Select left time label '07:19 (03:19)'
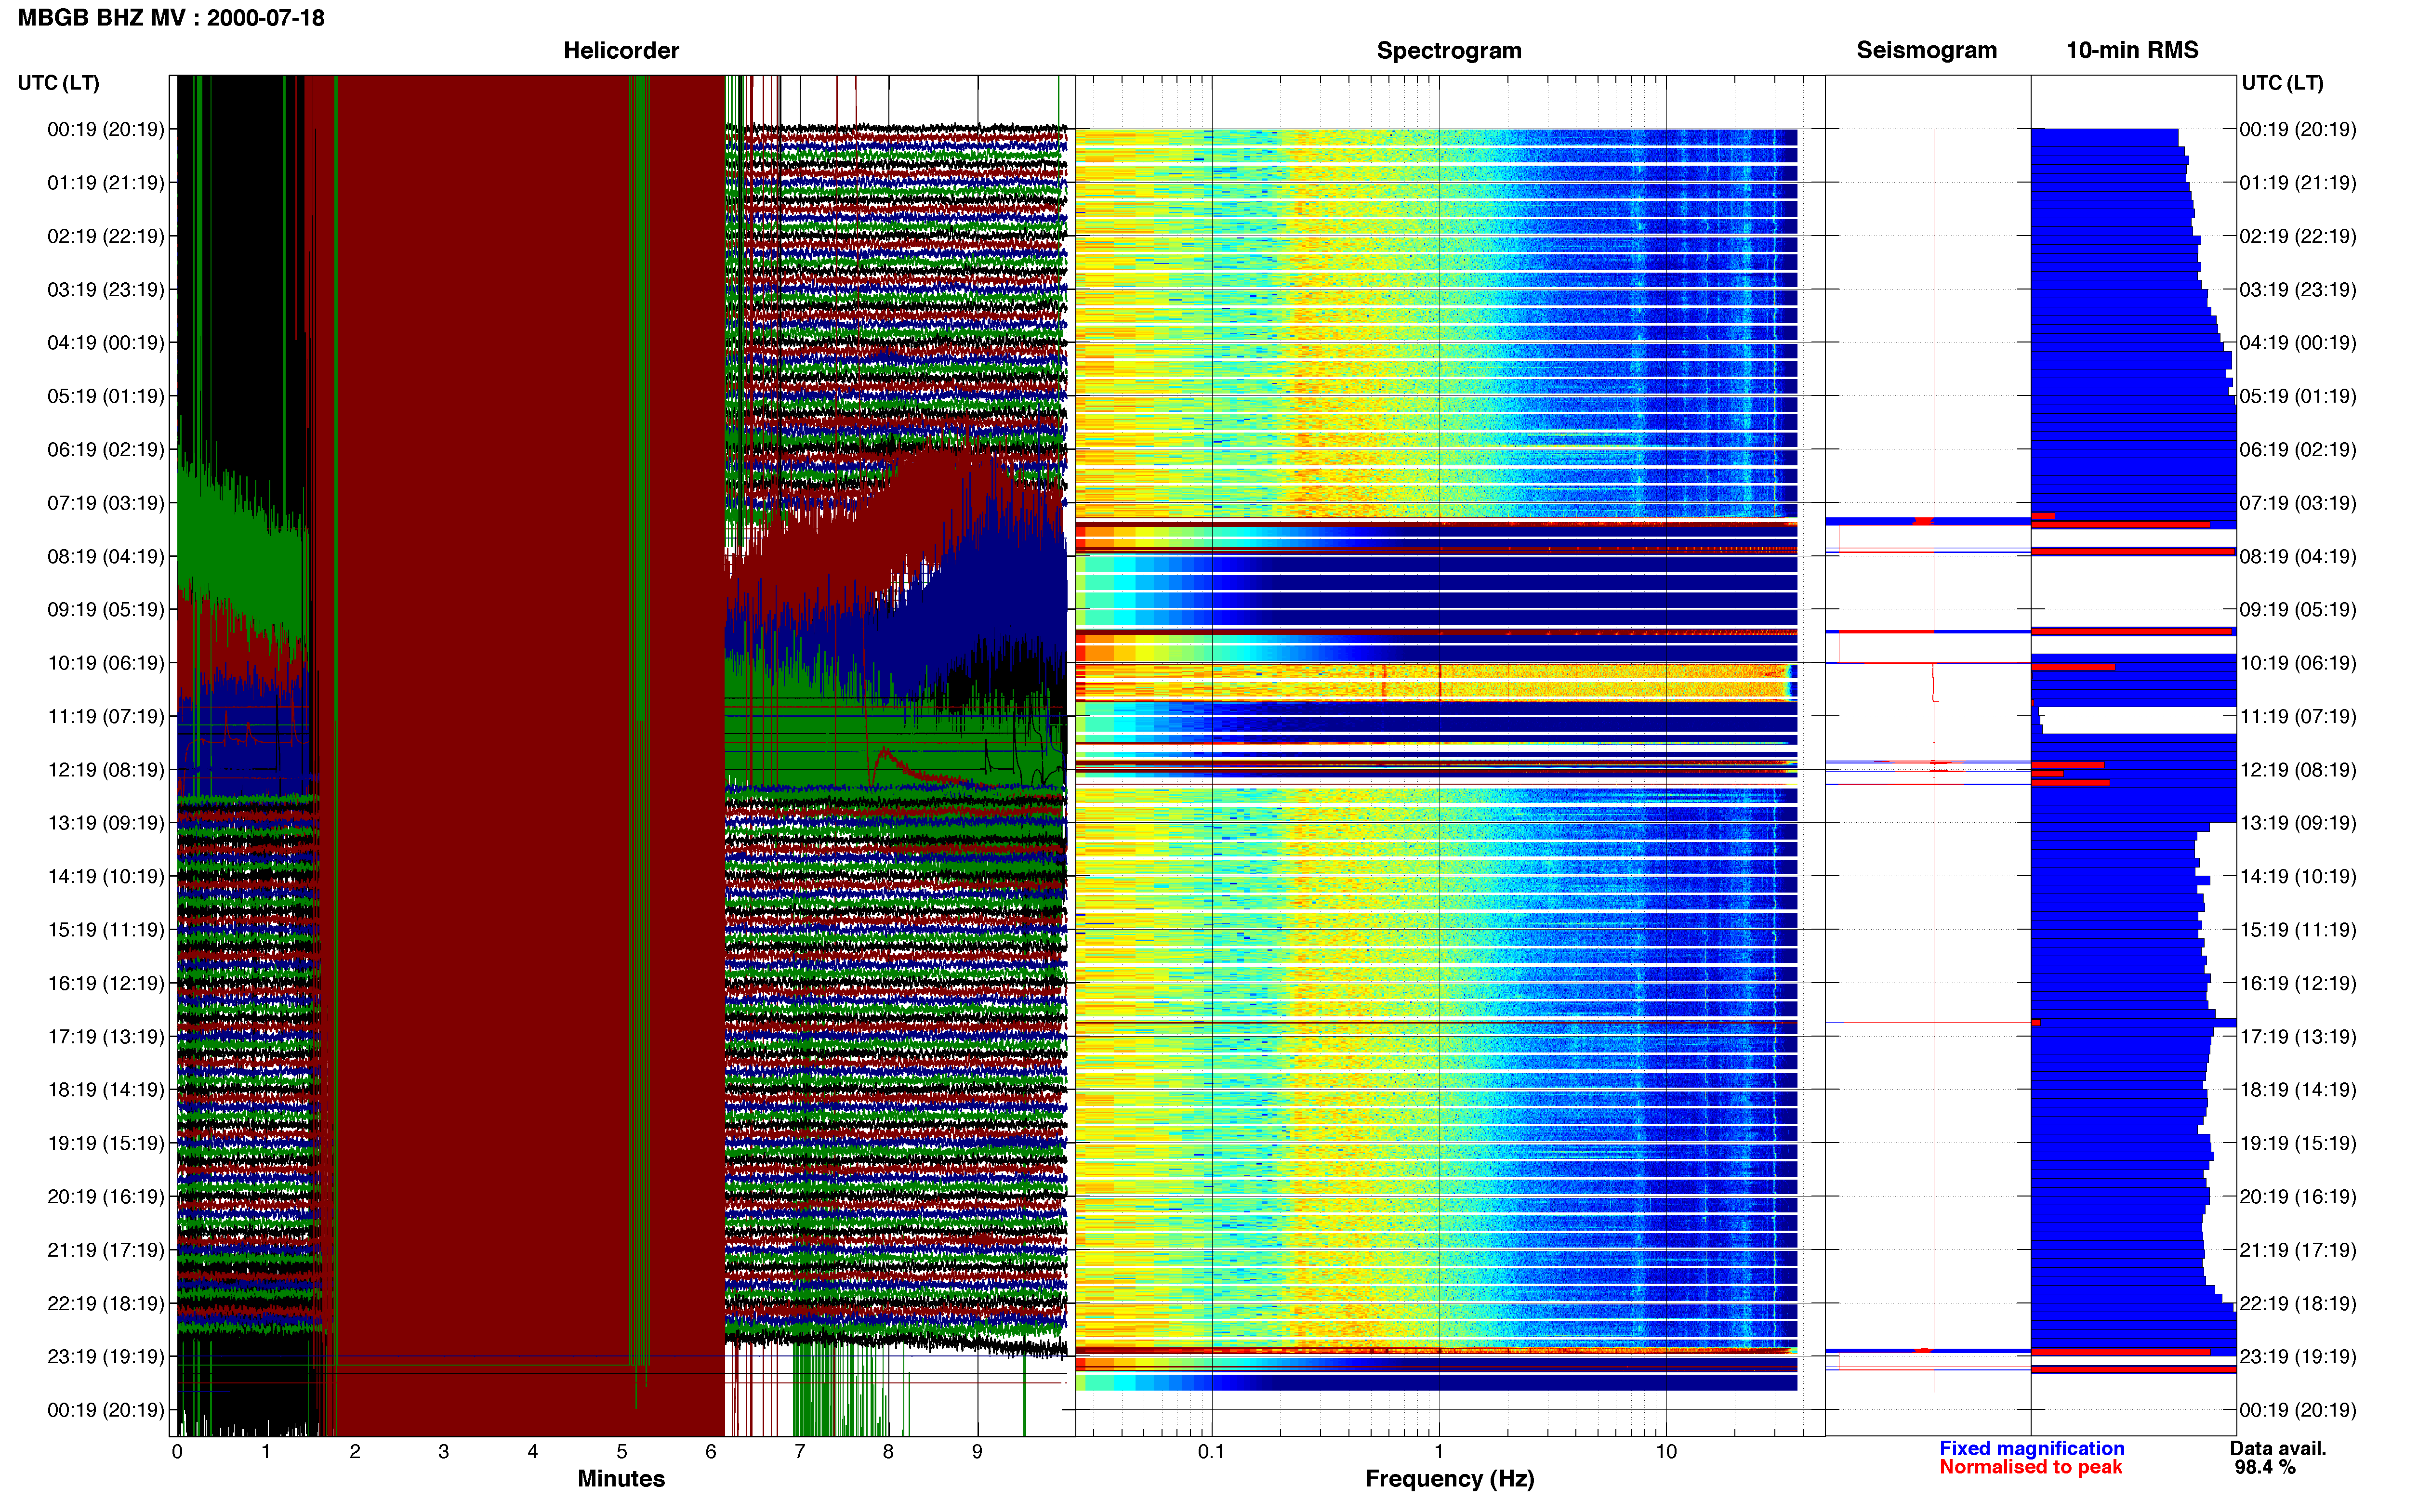2418x1512 pixels. click(x=106, y=503)
